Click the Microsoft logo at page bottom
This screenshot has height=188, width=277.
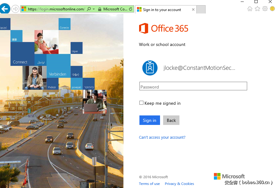tap(229, 176)
